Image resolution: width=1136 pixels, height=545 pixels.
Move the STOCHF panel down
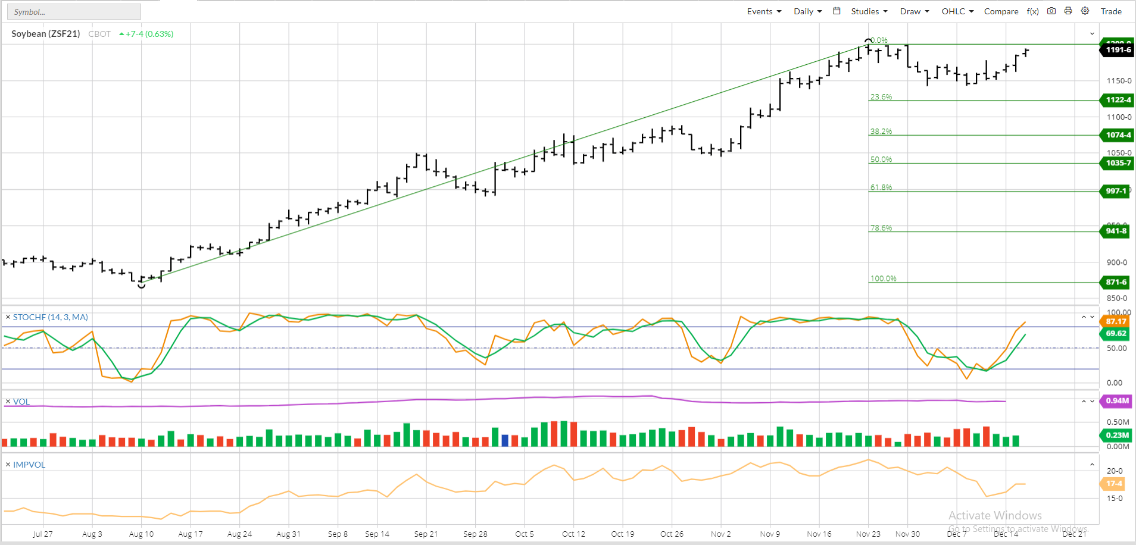click(1092, 317)
